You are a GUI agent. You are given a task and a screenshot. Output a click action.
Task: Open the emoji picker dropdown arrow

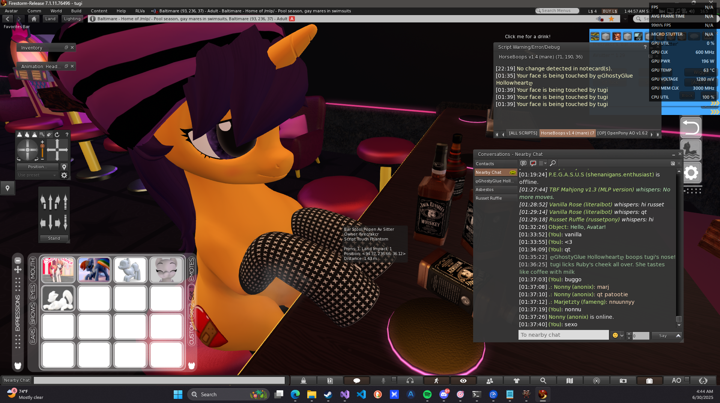pyautogui.click(x=622, y=336)
